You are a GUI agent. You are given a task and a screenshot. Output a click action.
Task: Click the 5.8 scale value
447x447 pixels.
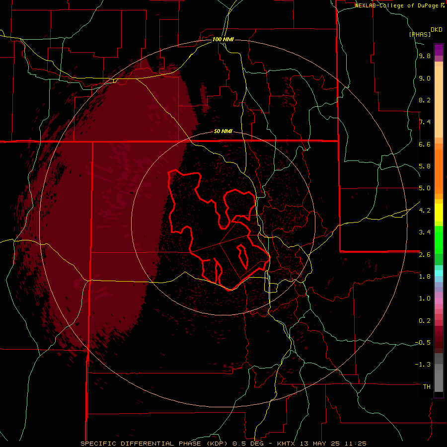coord(425,166)
